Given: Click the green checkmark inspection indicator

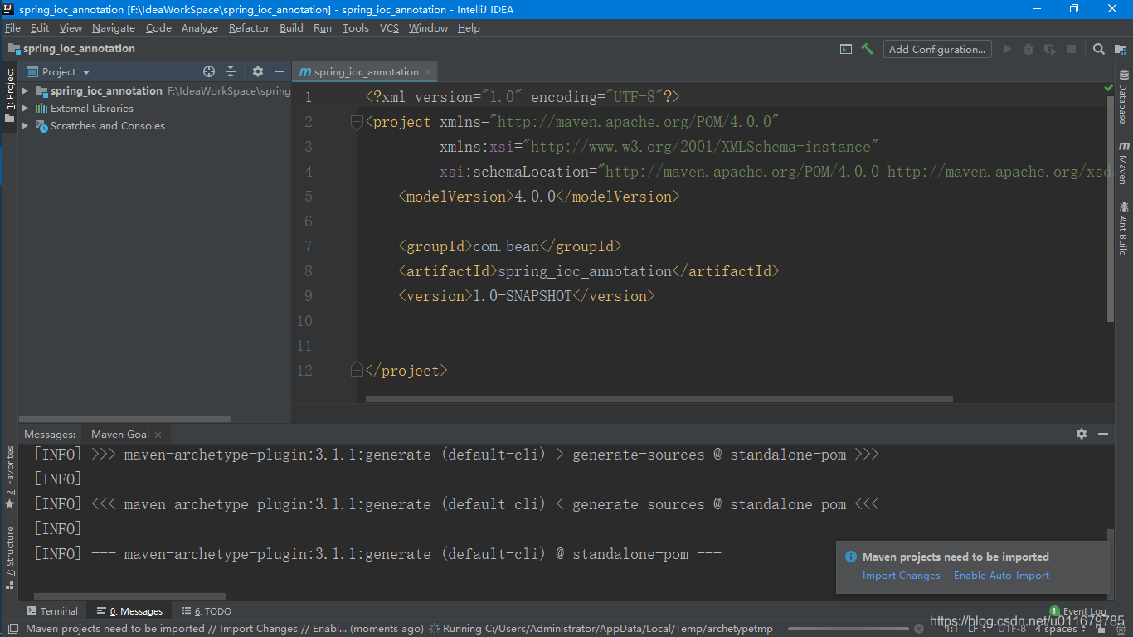Looking at the screenshot, I should 1109,87.
